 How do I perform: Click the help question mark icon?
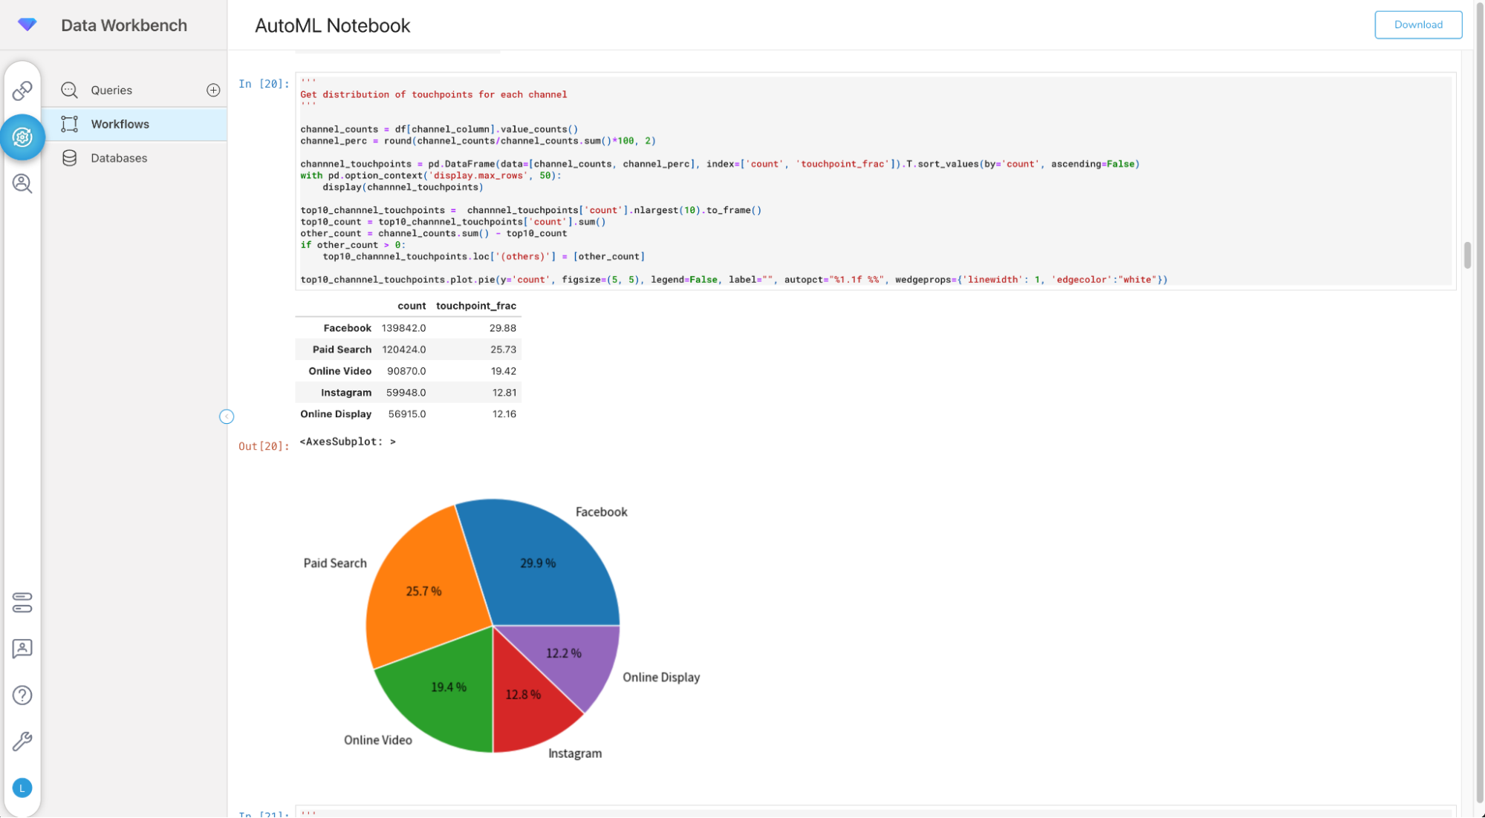tap(22, 696)
